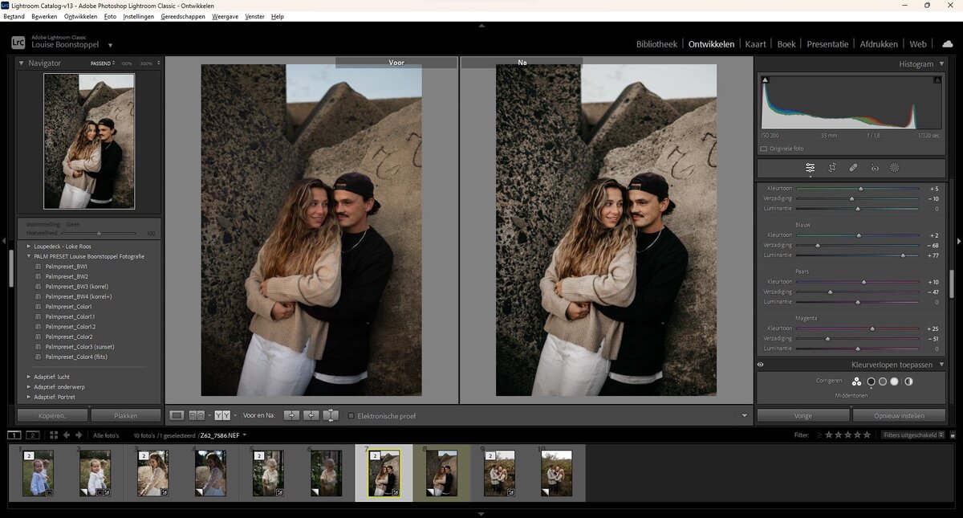Toggle the Kleurverlopen toepassen panel eye switch
Image resolution: width=963 pixels, height=518 pixels.
pyautogui.click(x=761, y=365)
